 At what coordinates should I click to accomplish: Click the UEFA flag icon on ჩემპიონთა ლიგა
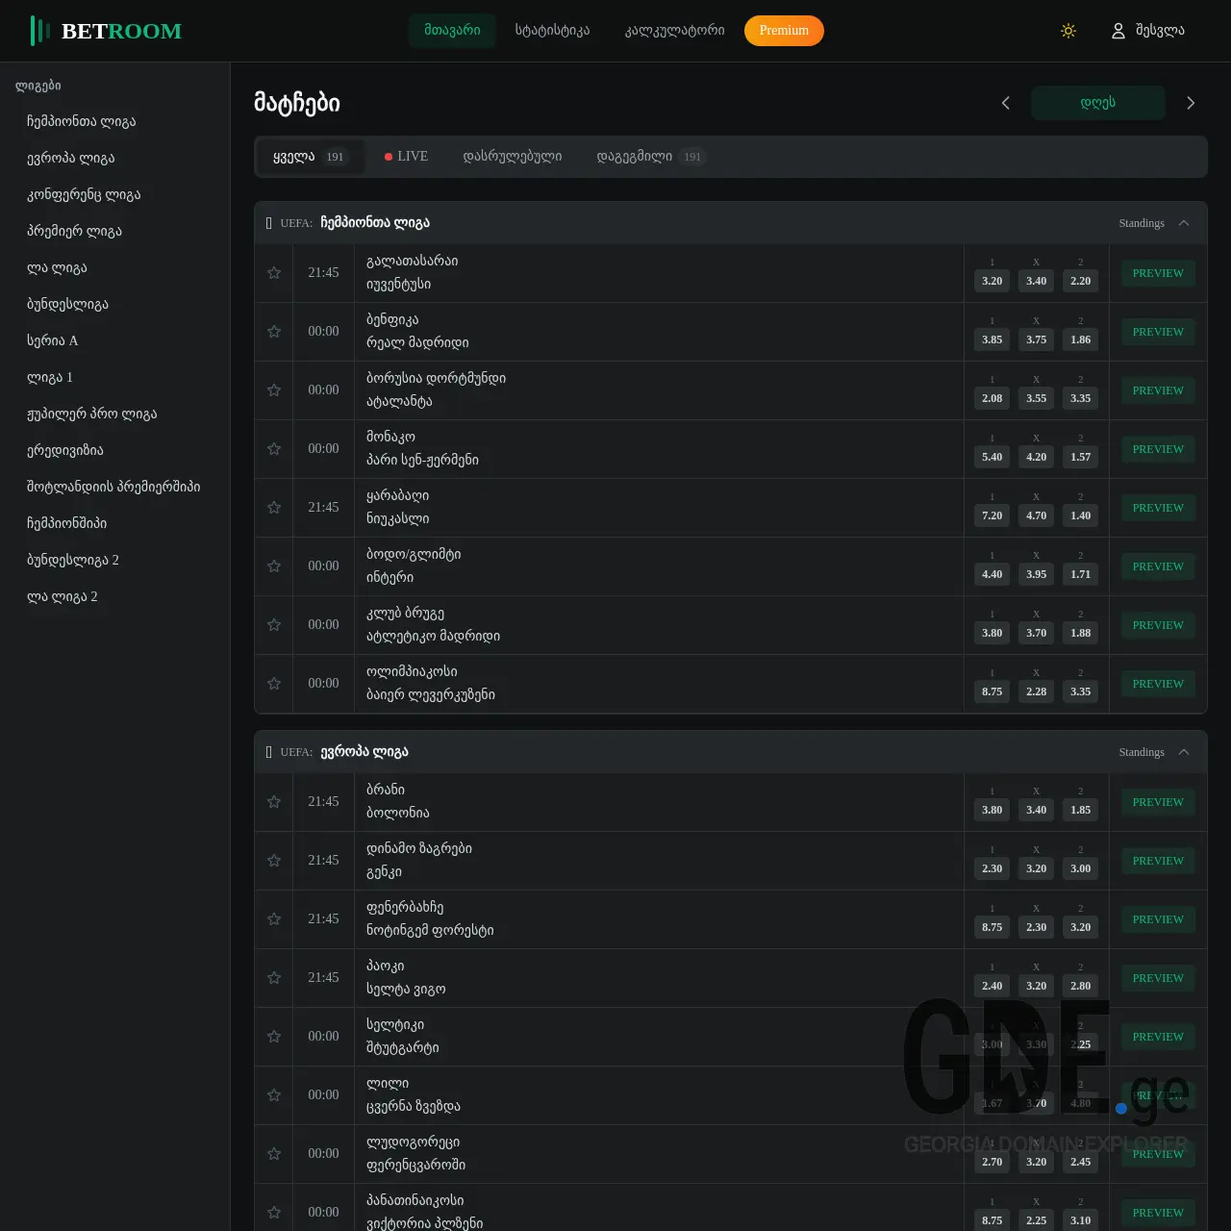[268, 222]
